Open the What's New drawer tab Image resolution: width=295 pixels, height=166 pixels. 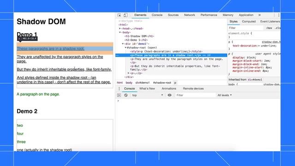147,89
